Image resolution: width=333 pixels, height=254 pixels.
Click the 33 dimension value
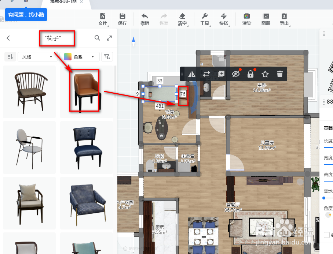tap(160, 81)
